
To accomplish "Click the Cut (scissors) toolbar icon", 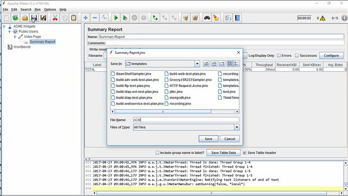I will click(55, 18).
